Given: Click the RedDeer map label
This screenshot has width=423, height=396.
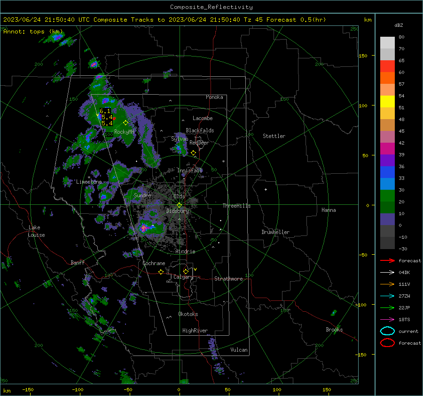Looking at the screenshot, I should click(199, 143).
